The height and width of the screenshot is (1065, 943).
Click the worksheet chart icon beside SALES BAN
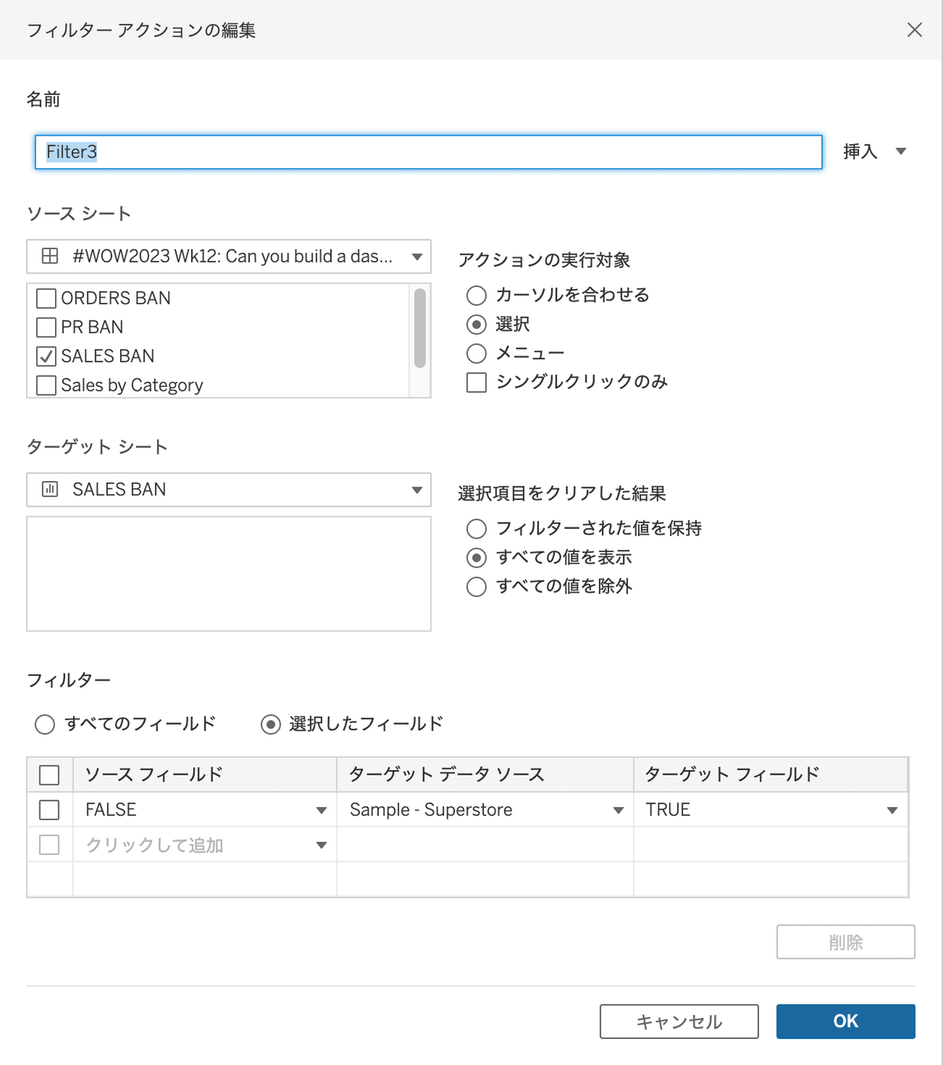(x=49, y=489)
